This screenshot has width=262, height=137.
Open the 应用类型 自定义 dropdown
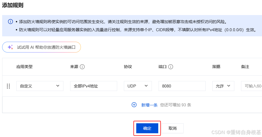[x=40, y=86]
